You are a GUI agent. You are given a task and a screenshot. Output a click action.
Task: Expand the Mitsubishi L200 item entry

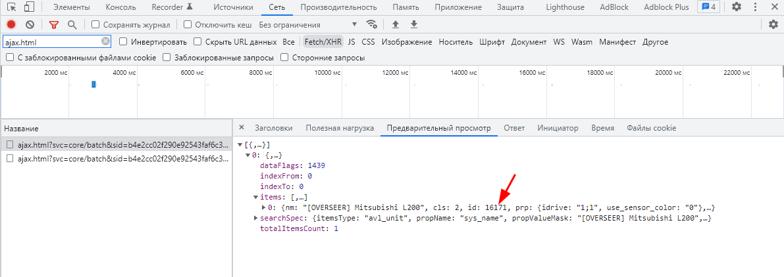tap(264, 207)
